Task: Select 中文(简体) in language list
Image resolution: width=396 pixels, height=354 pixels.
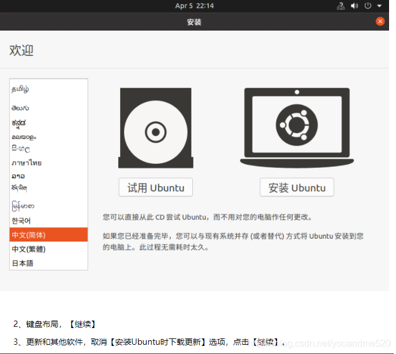Action: coord(48,235)
